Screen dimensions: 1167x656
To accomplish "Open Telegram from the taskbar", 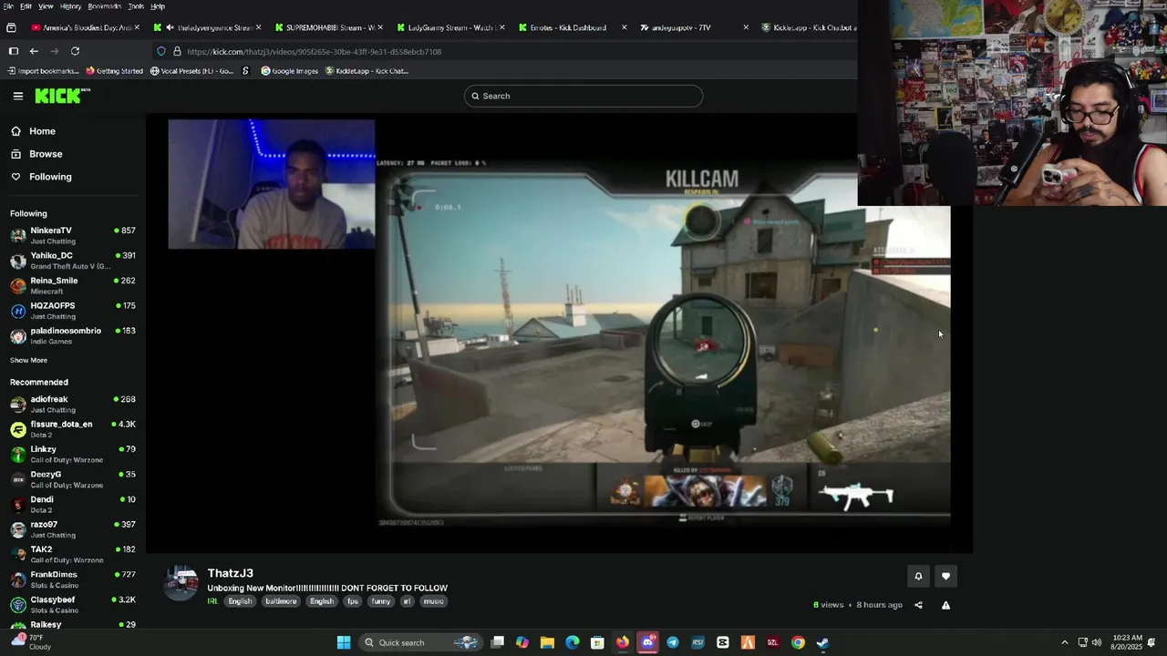I will coord(672,642).
